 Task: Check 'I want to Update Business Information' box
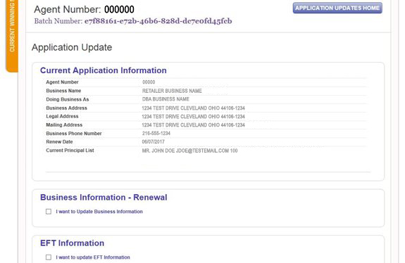point(49,212)
